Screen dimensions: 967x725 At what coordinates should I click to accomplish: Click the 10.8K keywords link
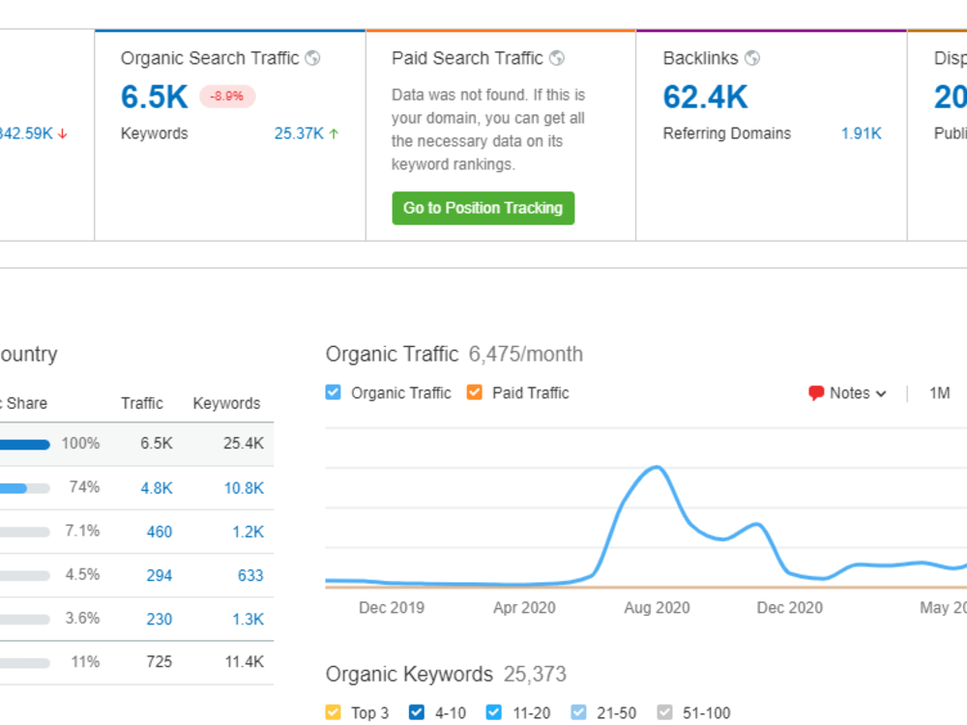click(x=244, y=488)
